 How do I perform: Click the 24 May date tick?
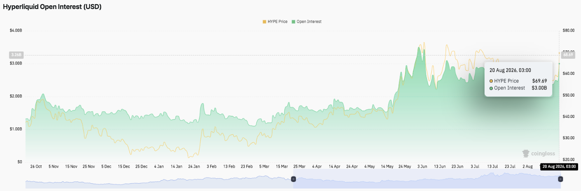pyautogui.click(x=405, y=166)
